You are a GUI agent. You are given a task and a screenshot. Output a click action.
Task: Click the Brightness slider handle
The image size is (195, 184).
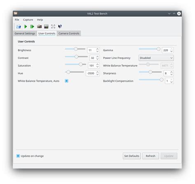coord(76,49)
